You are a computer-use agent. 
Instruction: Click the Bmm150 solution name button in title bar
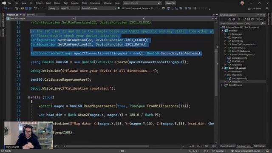[170, 3]
